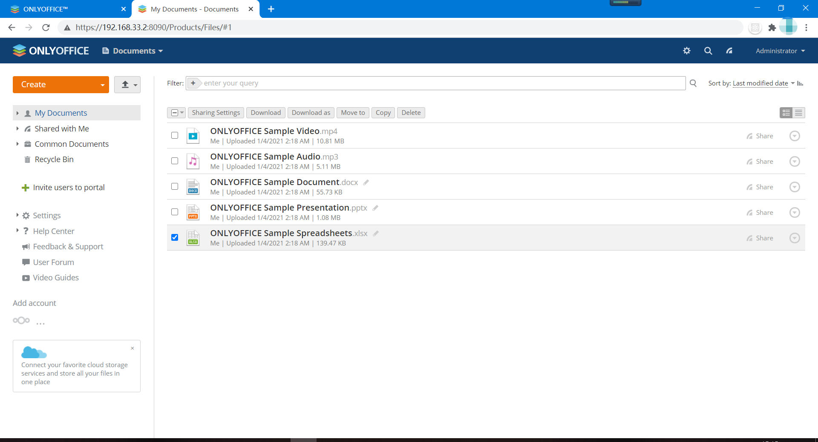Open the Sort by Last modified date dropdown

tap(763, 83)
